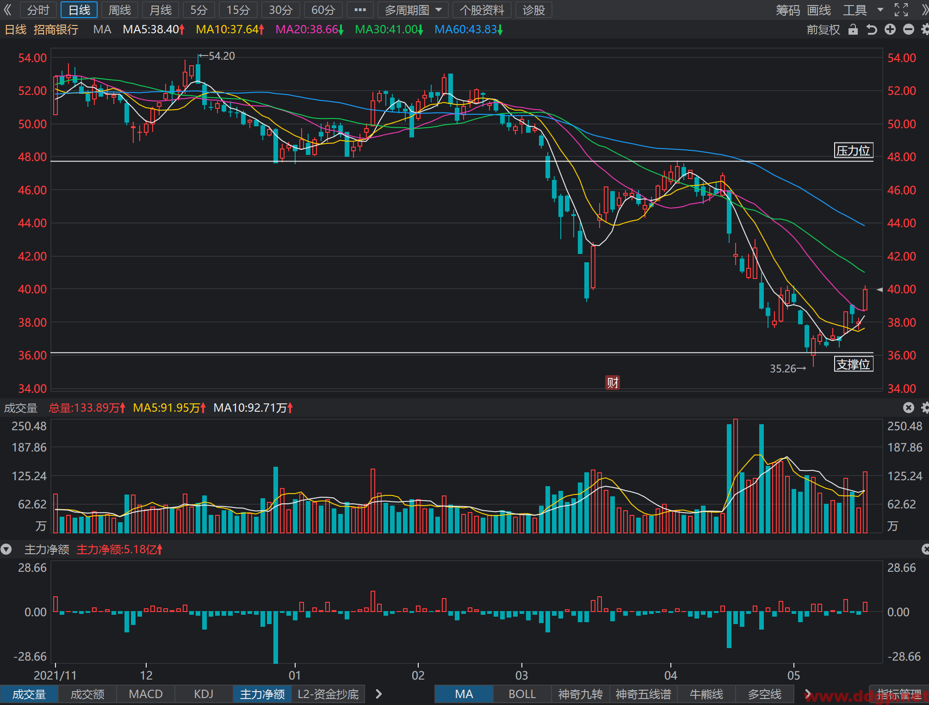Screen dimensions: 929x705
Task: Unlock chart with the padlock icon
Action: tap(853, 30)
